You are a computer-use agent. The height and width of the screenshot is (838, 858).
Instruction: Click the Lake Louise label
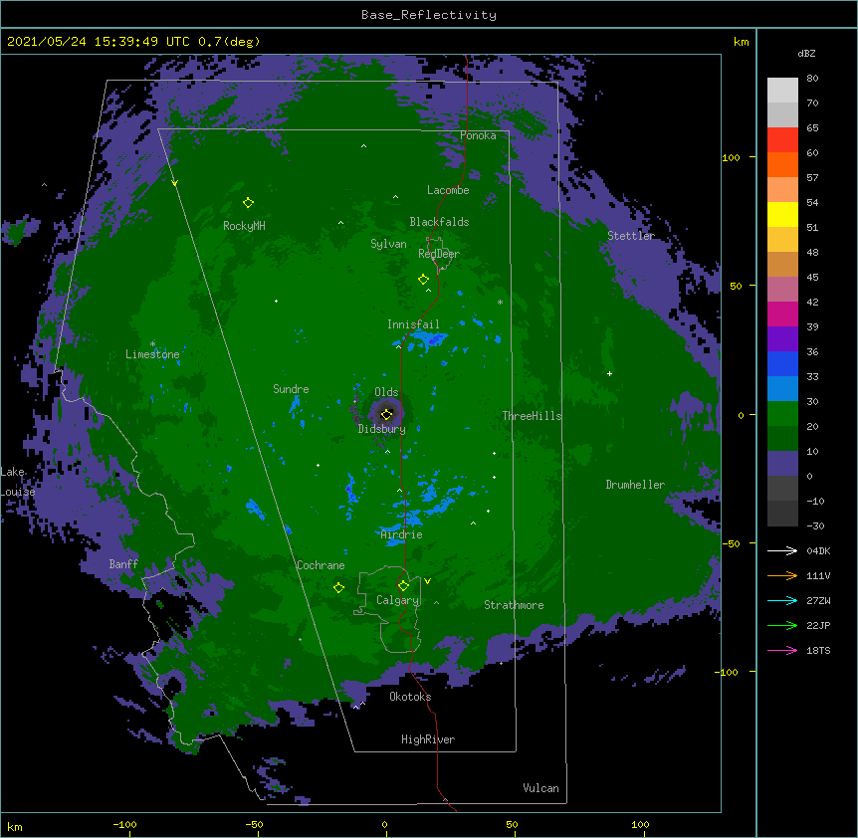(17, 482)
